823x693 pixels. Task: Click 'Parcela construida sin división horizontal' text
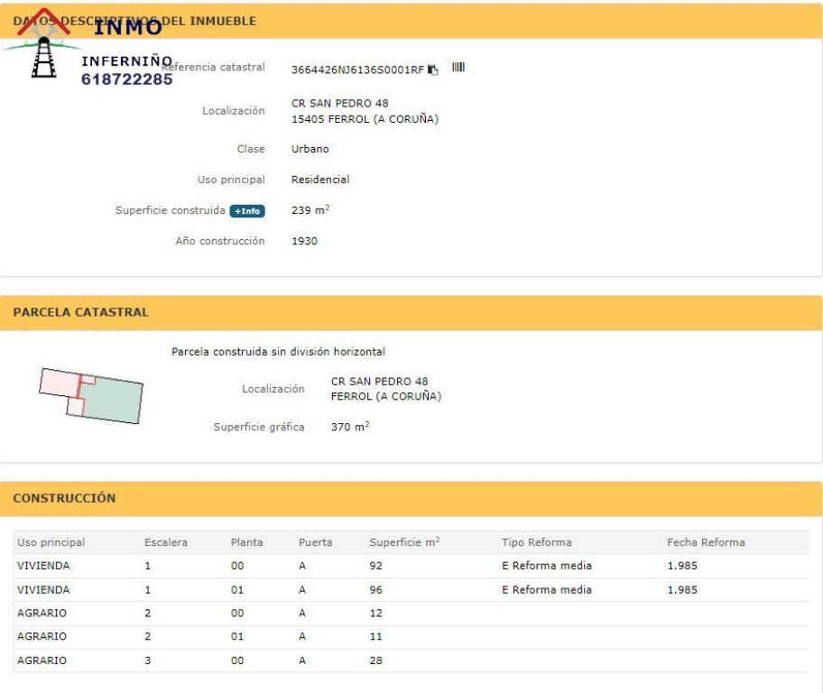278,352
